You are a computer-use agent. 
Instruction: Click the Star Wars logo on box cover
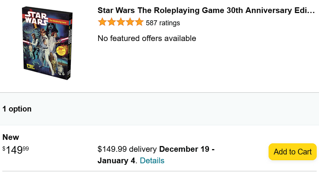[37, 18]
